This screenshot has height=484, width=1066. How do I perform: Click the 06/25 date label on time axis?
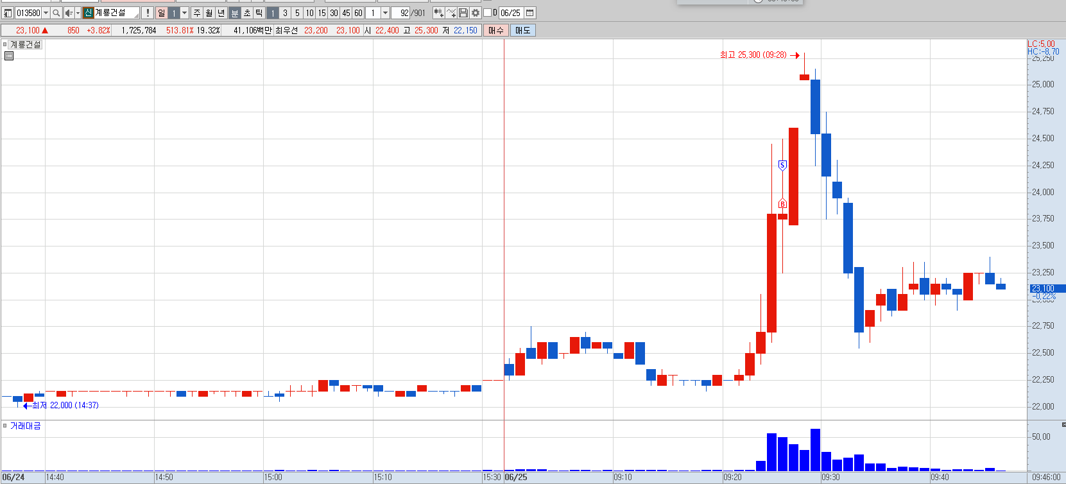tap(516, 478)
